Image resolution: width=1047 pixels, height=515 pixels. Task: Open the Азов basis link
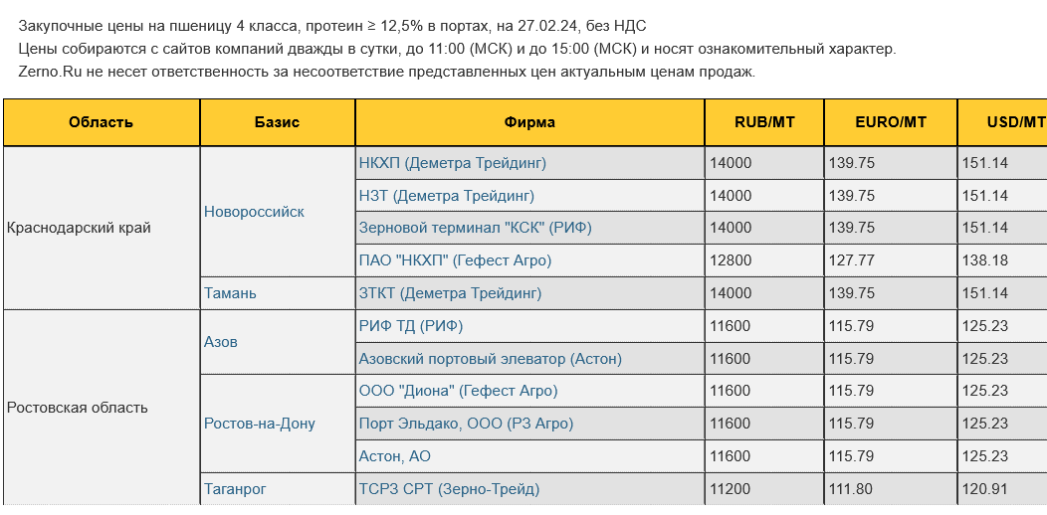[221, 342]
